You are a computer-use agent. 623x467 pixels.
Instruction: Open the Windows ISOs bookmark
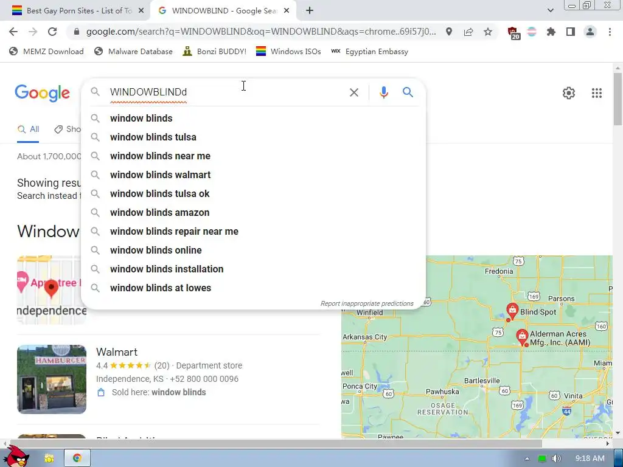288,51
